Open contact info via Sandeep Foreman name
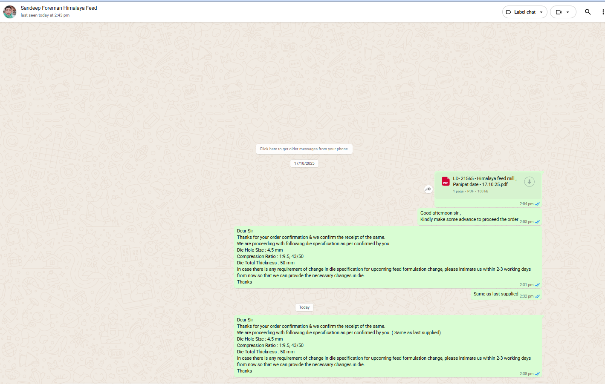605x384 pixels. [x=59, y=8]
